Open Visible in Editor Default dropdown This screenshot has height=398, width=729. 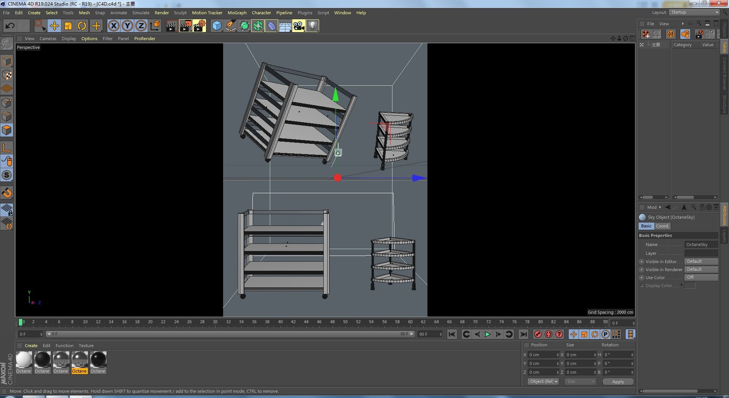pyautogui.click(x=701, y=261)
